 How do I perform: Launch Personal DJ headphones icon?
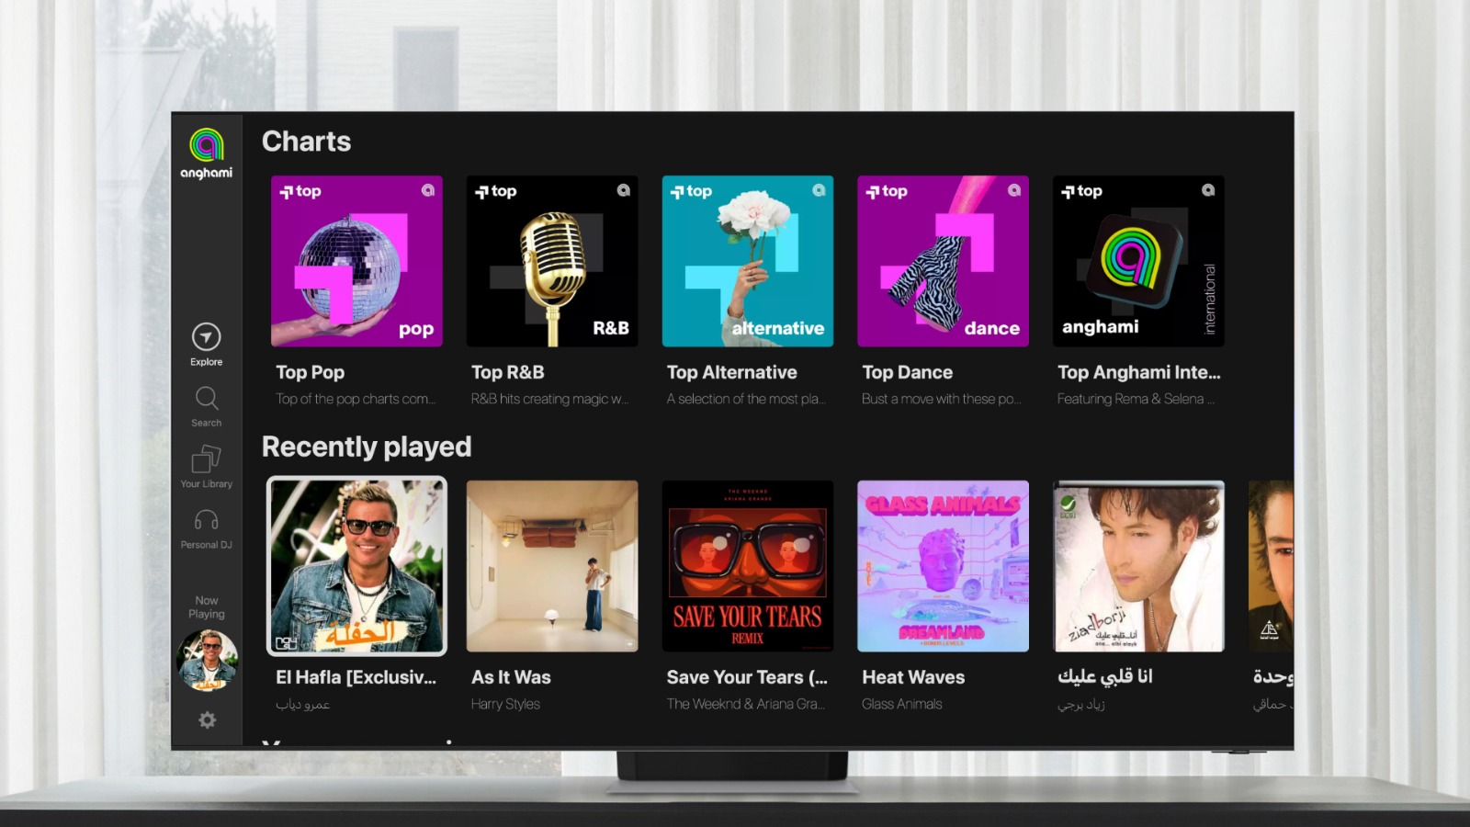pos(206,521)
